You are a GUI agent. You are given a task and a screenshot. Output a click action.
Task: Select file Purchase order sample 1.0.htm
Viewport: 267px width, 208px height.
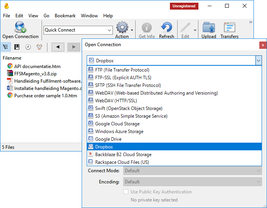(x=45, y=96)
